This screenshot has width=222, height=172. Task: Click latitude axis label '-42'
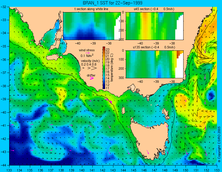4,139
